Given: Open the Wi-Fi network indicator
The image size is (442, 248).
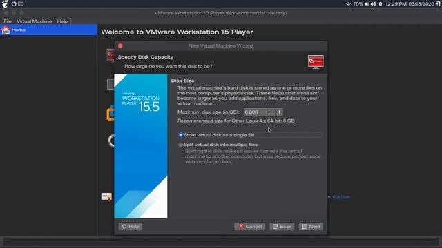Looking at the screenshot, I should click(x=348, y=4).
